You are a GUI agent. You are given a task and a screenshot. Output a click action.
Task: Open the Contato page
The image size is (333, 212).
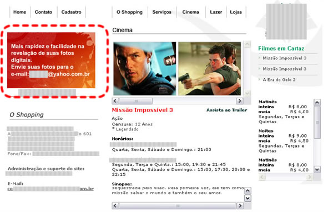pos(43,12)
